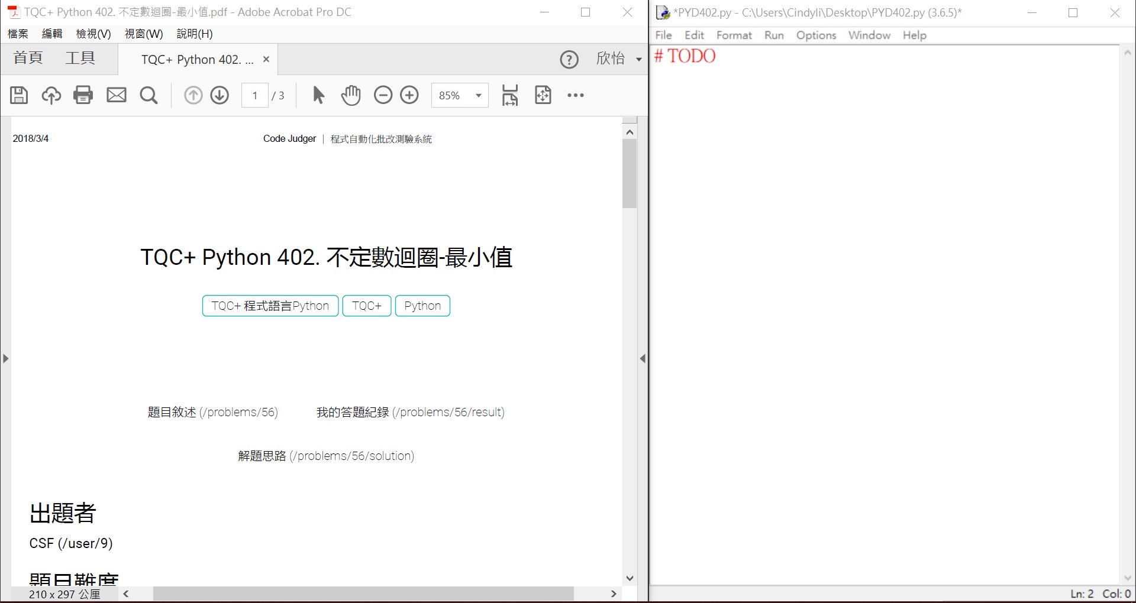Click the TQC+ Python 402 title heading

[x=326, y=257]
